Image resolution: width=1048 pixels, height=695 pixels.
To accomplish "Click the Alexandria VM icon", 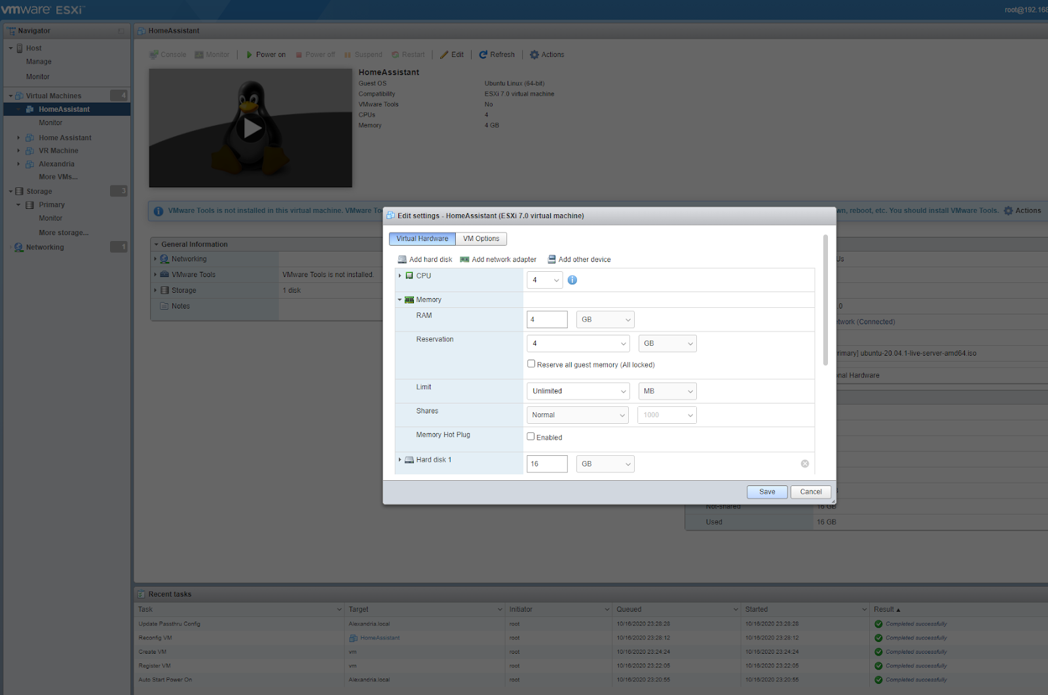I will [x=30, y=164].
